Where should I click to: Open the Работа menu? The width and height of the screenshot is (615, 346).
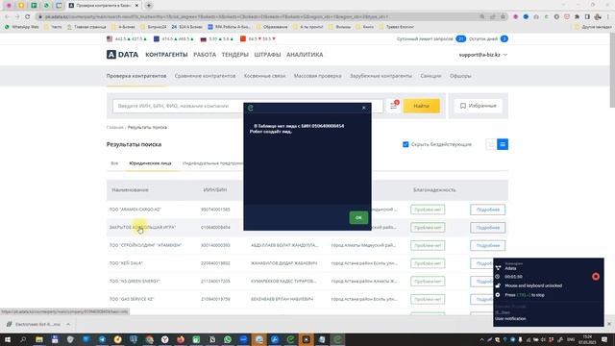205,55
